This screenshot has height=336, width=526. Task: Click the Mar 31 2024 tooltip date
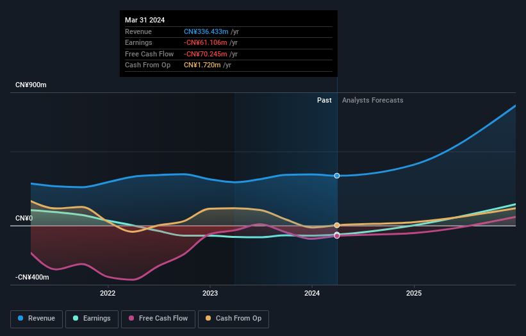coord(145,20)
